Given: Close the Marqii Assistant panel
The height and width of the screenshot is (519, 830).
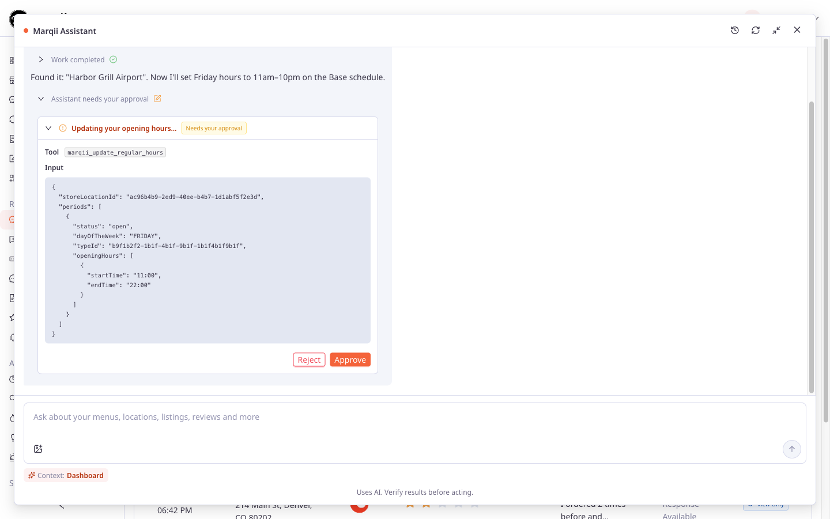Looking at the screenshot, I should coord(797,30).
